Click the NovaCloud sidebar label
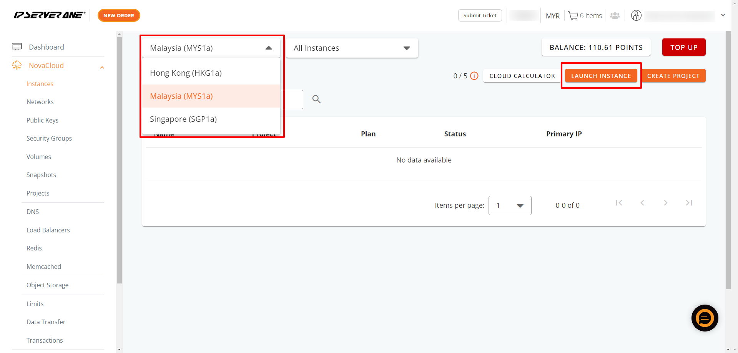Viewport: 738px width, 353px height. (x=46, y=65)
